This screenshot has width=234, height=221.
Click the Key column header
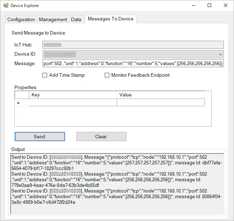coord(73,95)
